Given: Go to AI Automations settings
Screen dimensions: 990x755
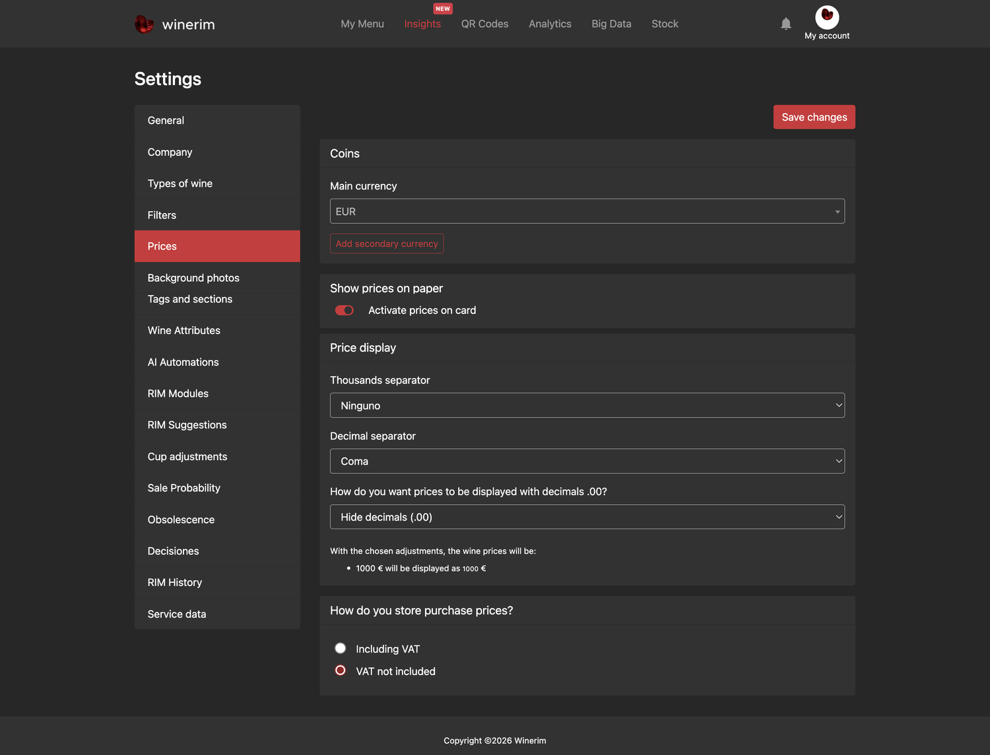Looking at the screenshot, I should [x=217, y=362].
